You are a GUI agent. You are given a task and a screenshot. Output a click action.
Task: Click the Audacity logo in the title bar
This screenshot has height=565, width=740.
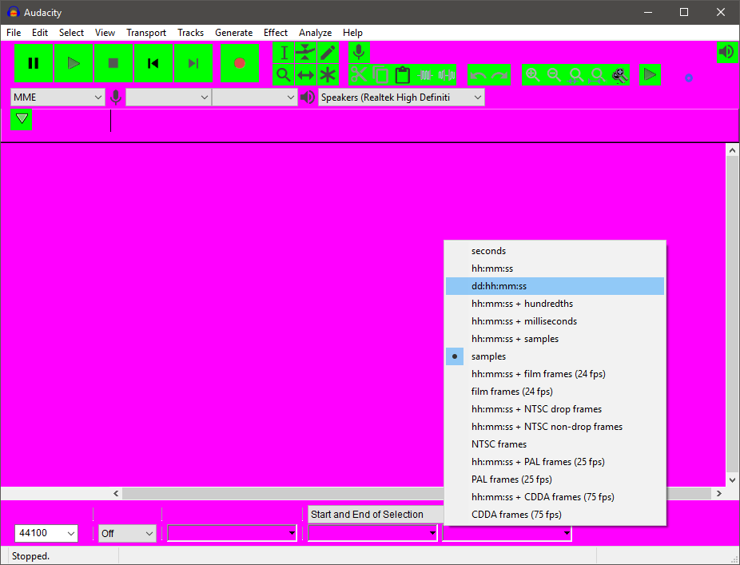[x=13, y=12]
